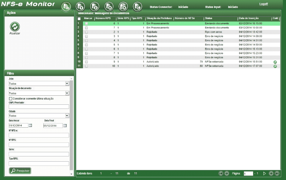Click the Data Final date field

click(x=53, y=126)
